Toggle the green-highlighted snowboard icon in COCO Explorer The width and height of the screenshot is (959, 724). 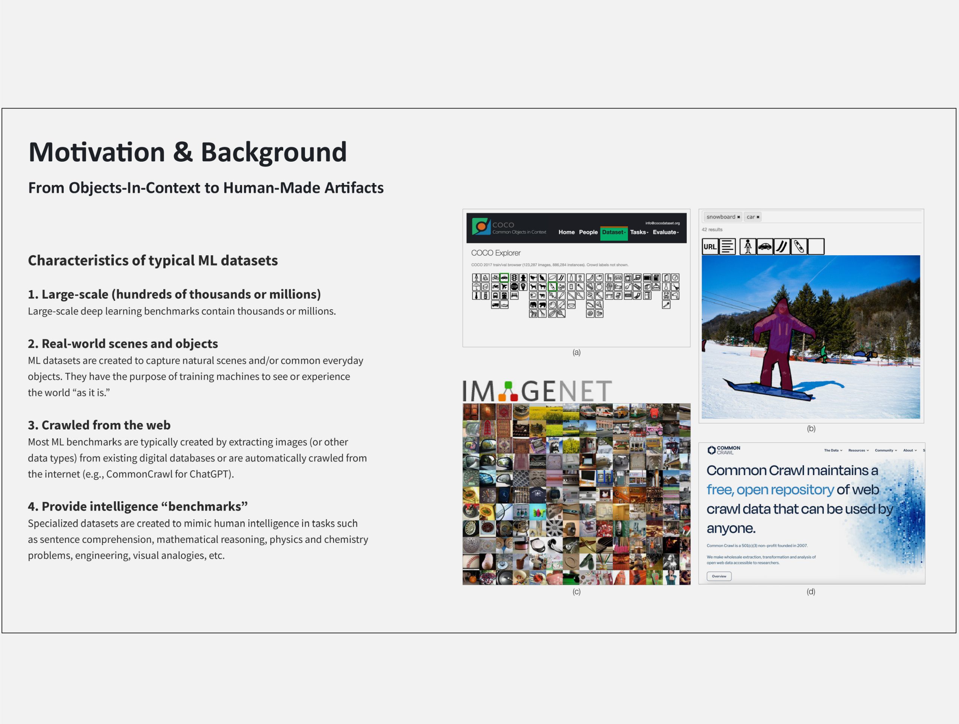[x=553, y=287]
